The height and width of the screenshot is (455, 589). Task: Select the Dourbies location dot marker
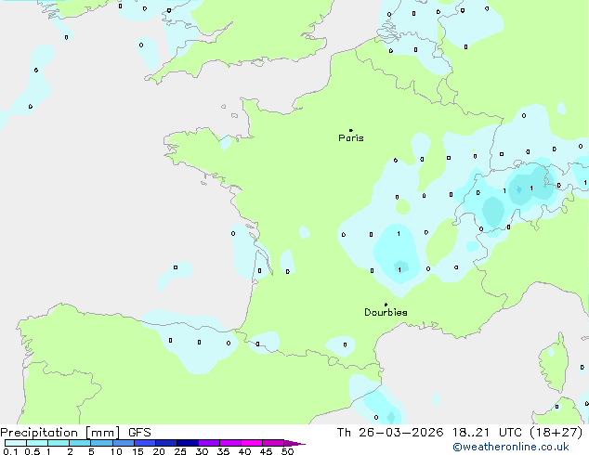pos(386,305)
